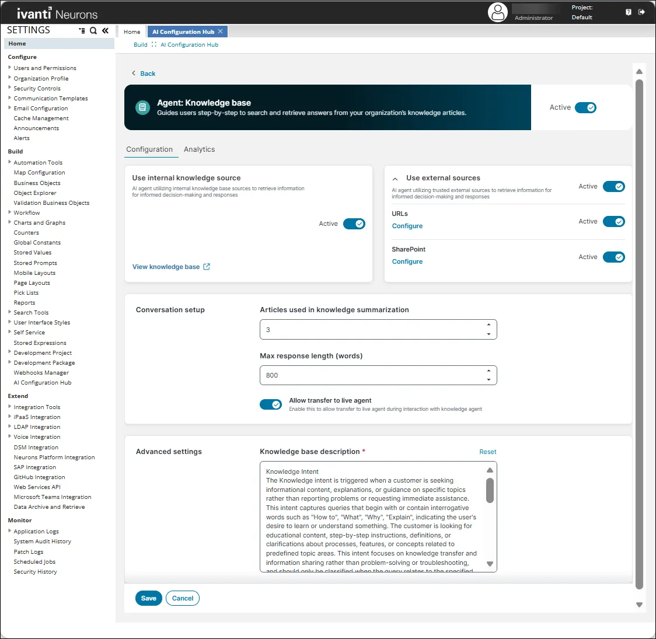Cancel the configuration changes
The height and width of the screenshot is (639, 656).
183,598
